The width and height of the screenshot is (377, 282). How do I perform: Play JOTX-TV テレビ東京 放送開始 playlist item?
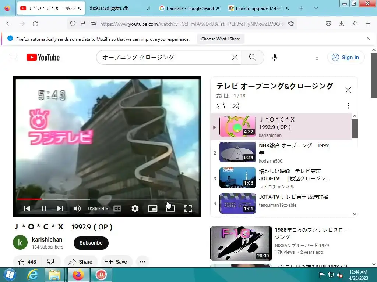coord(281,203)
